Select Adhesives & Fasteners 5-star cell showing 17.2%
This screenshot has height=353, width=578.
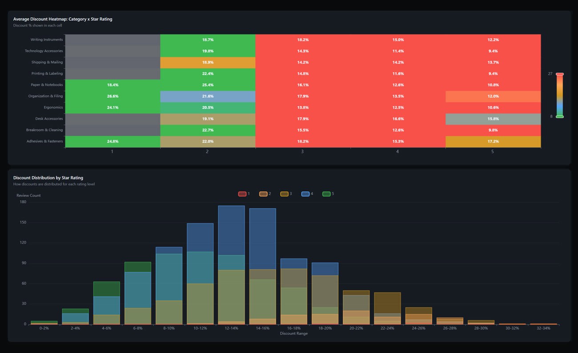(x=493, y=141)
